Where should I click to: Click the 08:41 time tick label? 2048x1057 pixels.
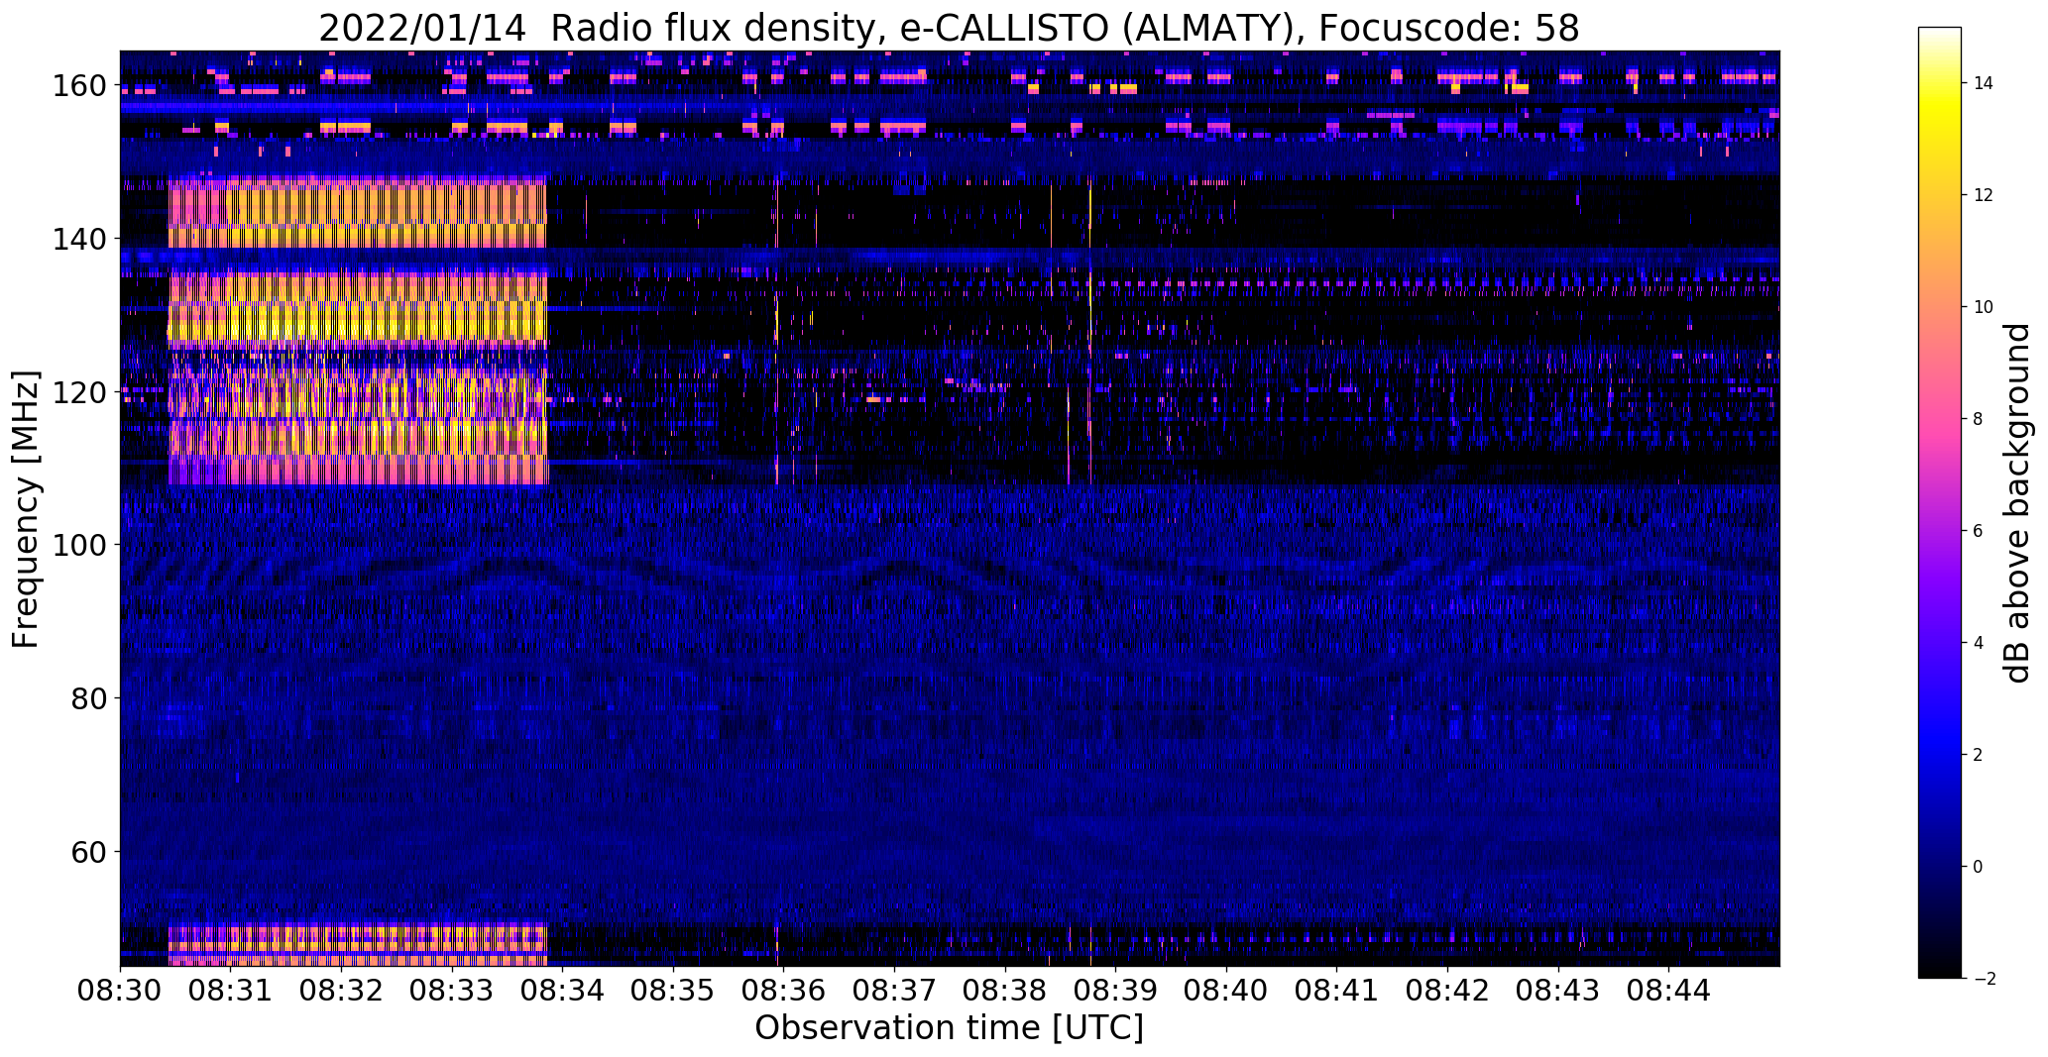(x=1336, y=991)
